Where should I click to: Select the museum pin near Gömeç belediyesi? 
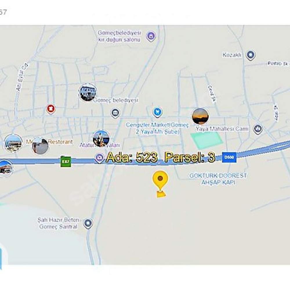tap(115, 113)
